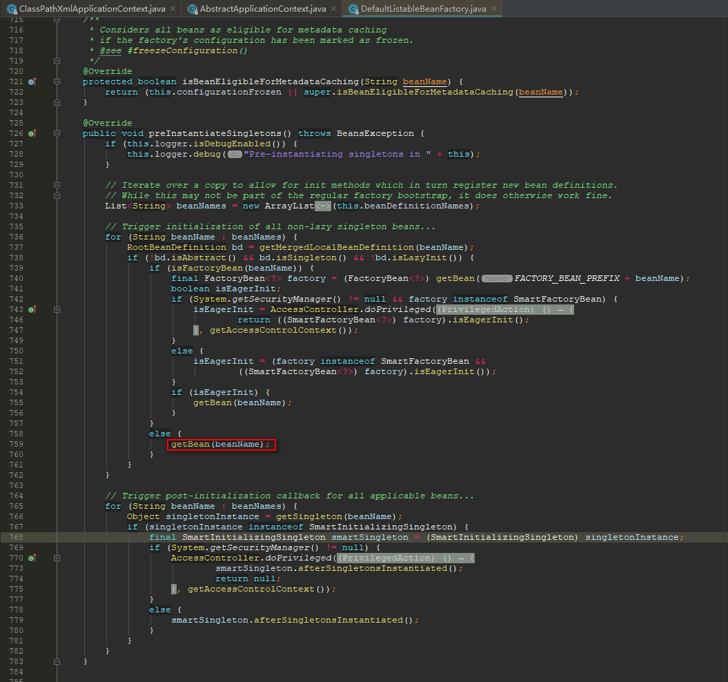Click overriding-method gutter icon on line 721
Image resolution: width=728 pixels, height=682 pixels.
pos(32,81)
